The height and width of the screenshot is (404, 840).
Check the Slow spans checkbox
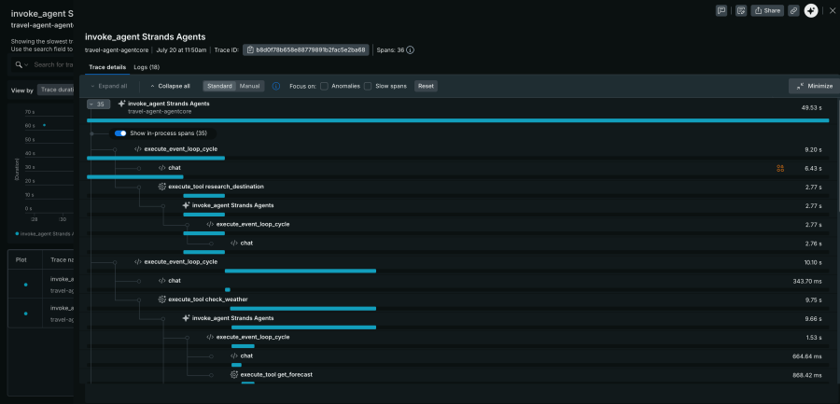pos(368,86)
